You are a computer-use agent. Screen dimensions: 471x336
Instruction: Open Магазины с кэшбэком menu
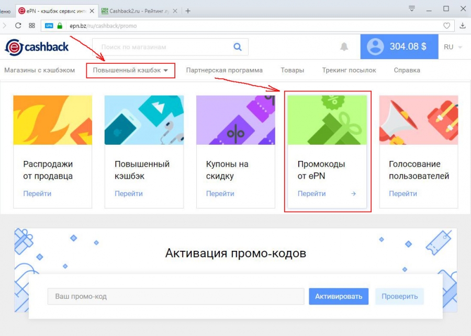coord(39,70)
